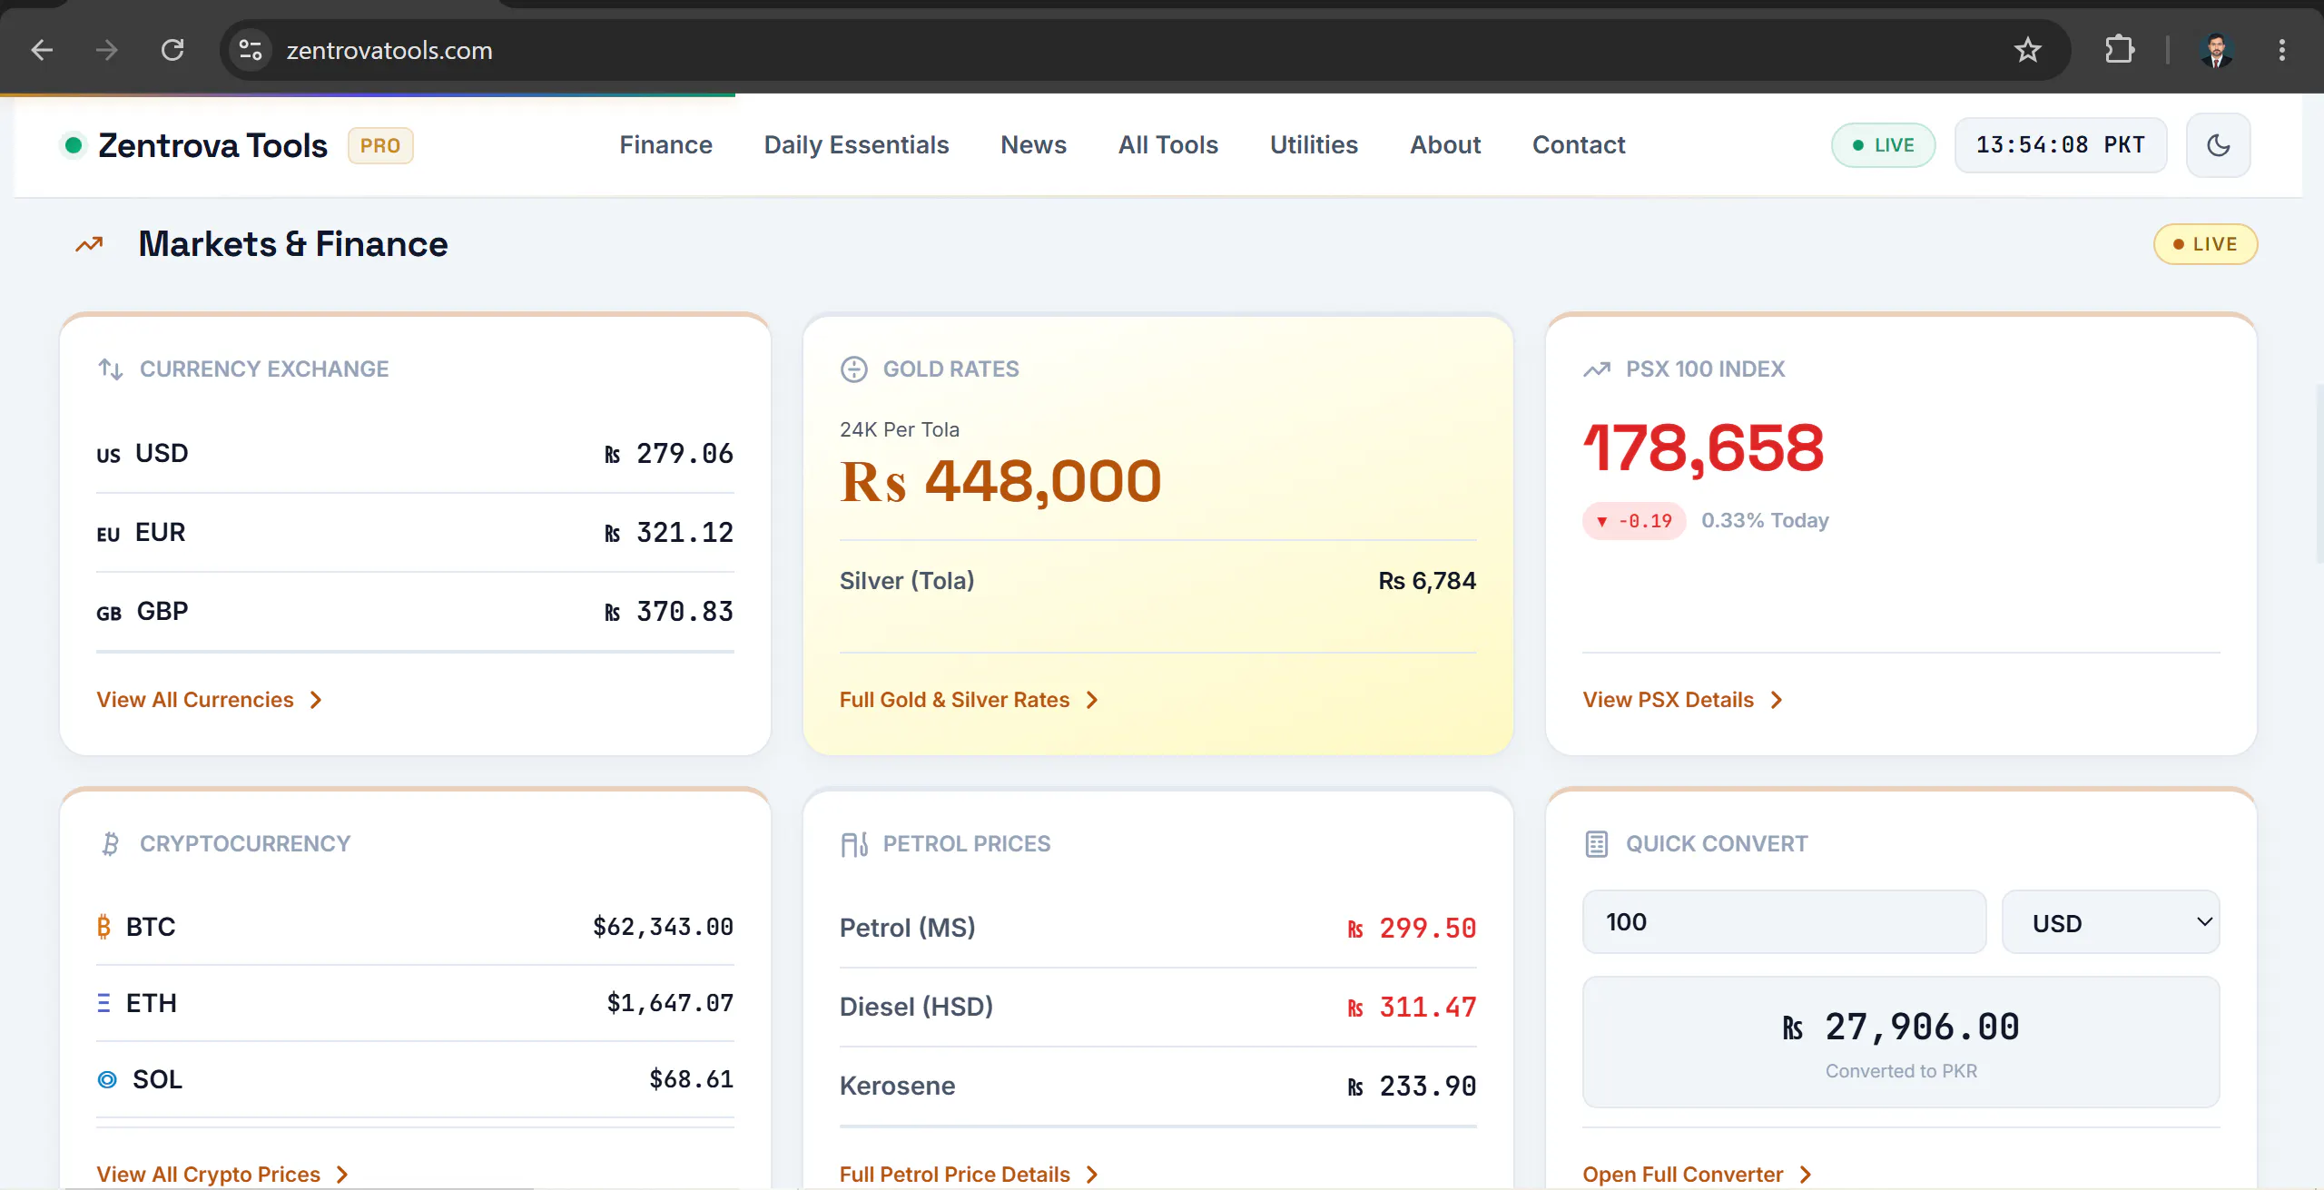The height and width of the screenshot is (1190, 2324).
Task: Click the converted result Rs 27,906.00
Action: tap(1901, 1028)
